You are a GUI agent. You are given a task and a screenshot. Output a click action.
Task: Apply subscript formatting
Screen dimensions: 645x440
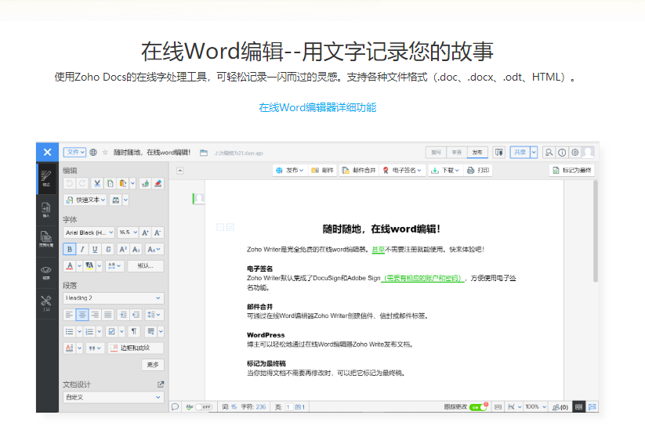point(136,250)
